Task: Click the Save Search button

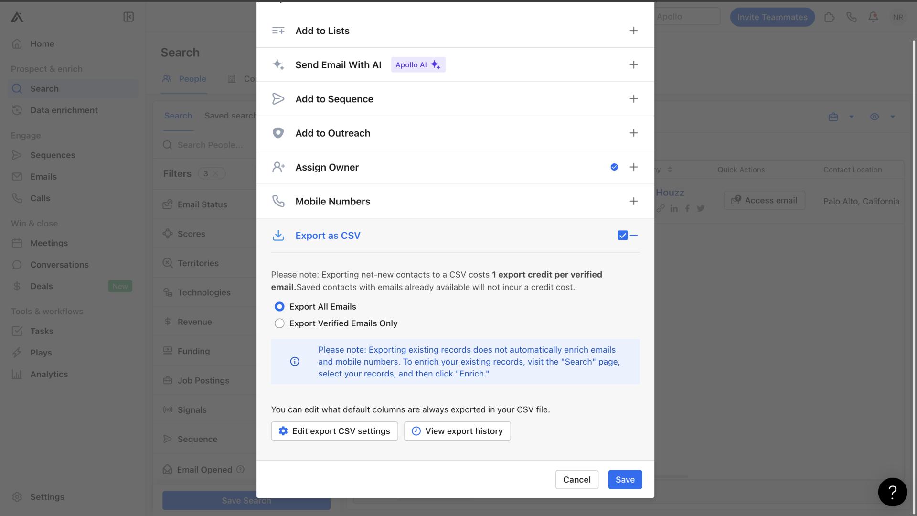Action: [x=246, y=500]
